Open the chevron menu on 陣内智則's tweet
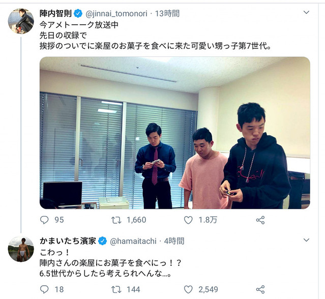This screenshot has height=299, width=325. click(306, 12)
